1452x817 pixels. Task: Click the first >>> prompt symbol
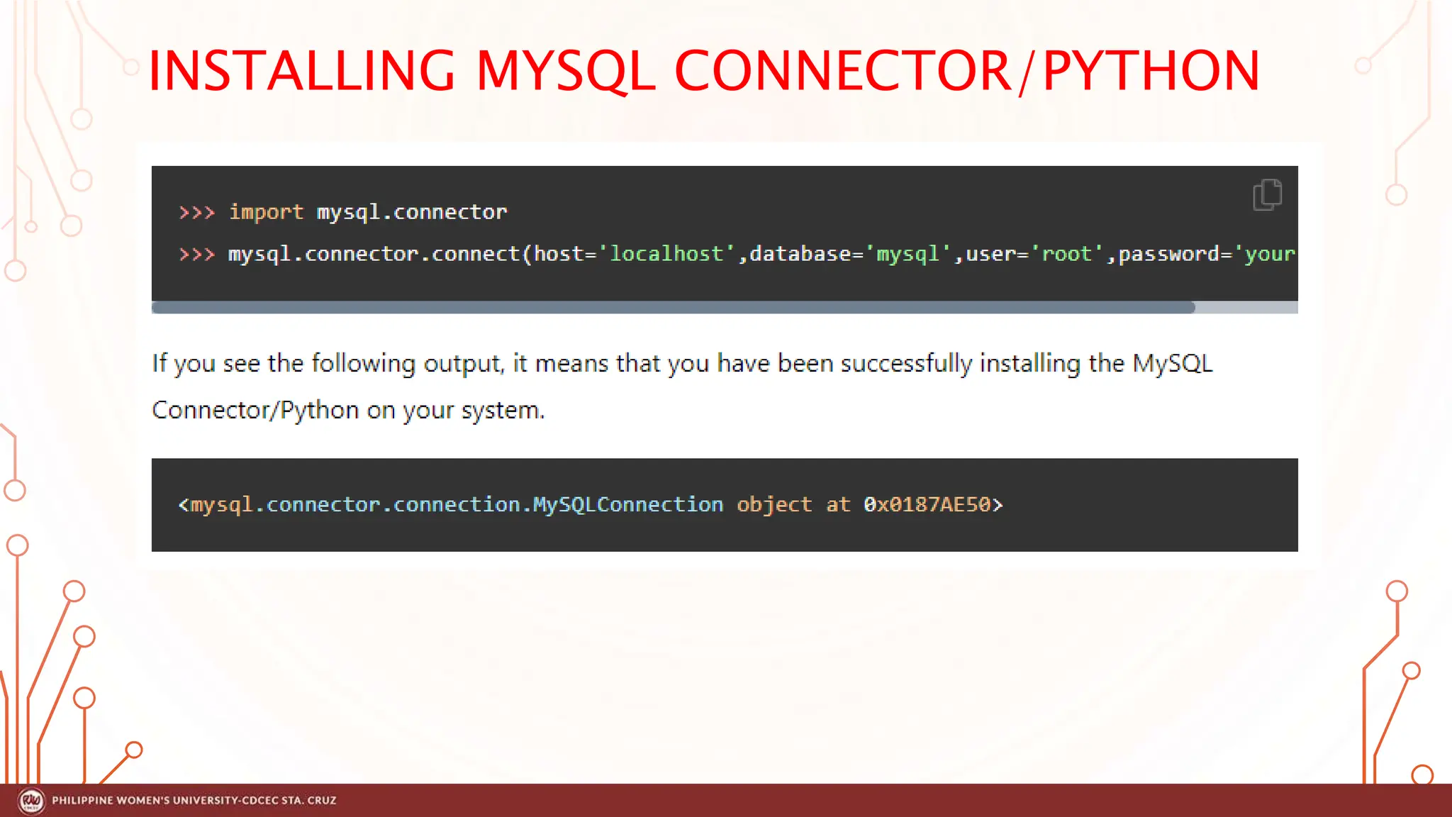196,212
